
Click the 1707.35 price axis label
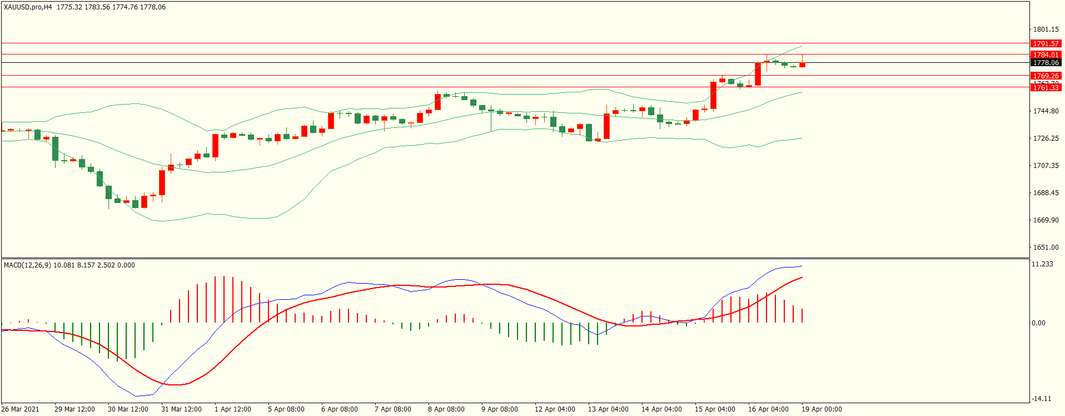[x=1046, y=166]
